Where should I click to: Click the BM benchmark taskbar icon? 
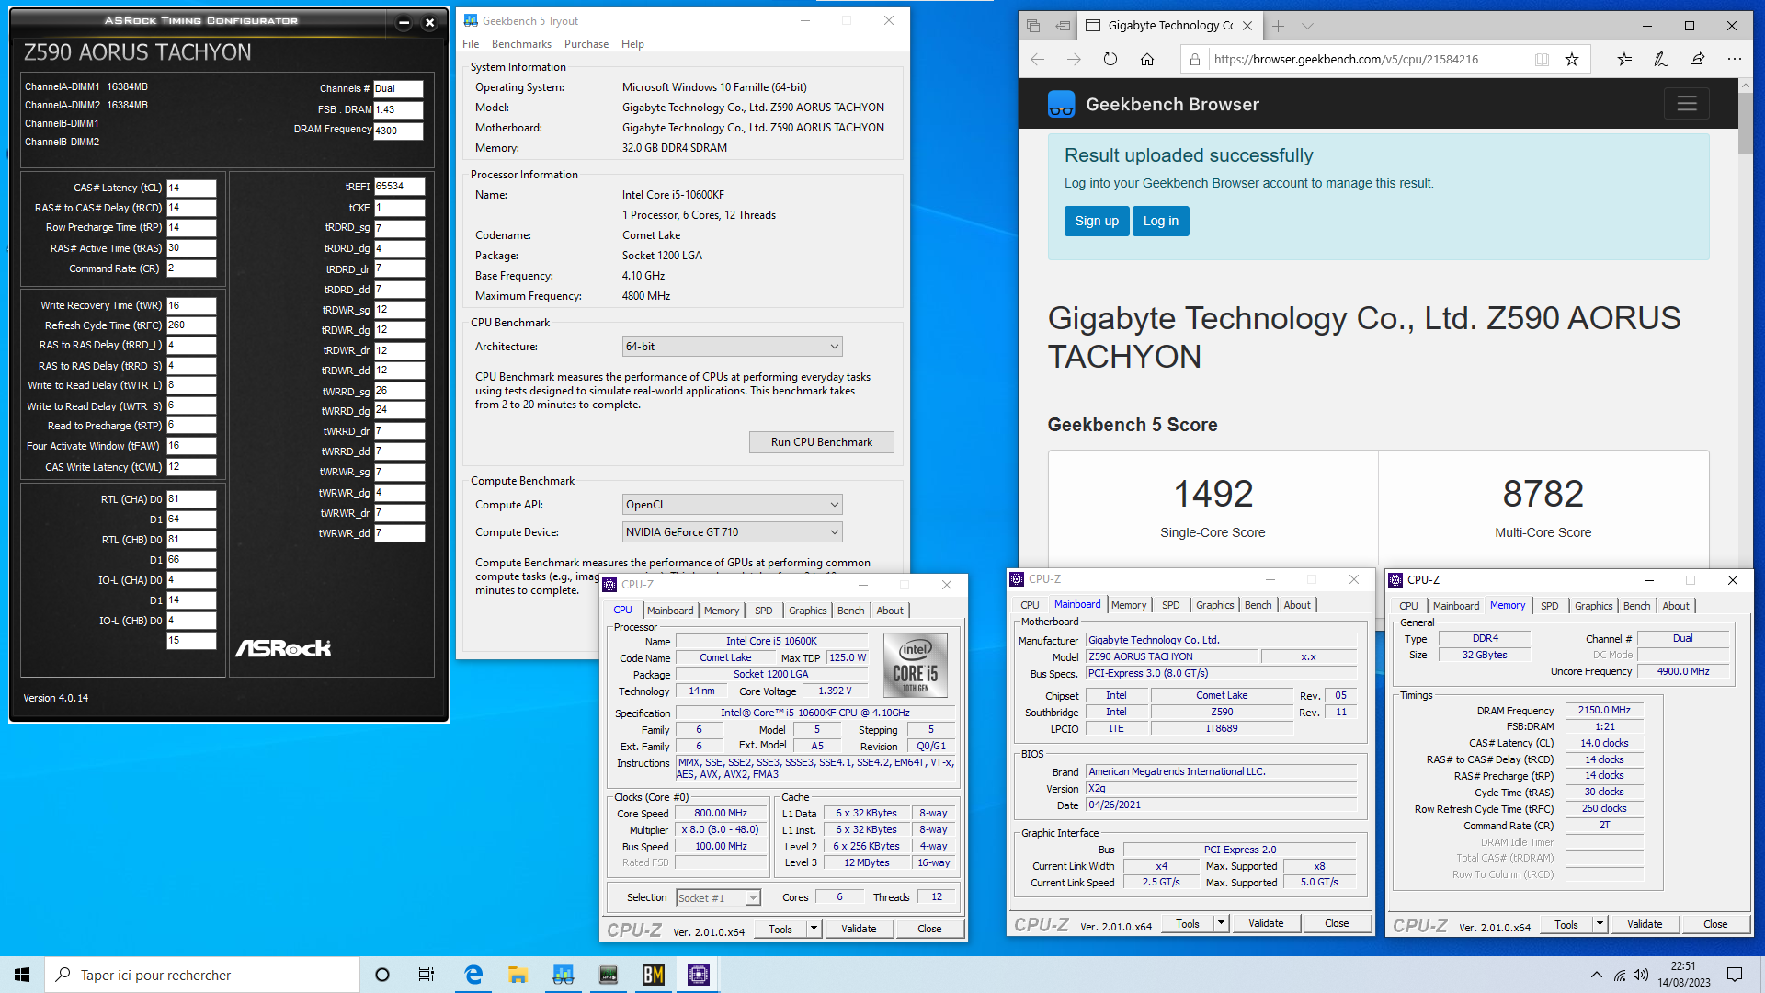tap(654, 975)
